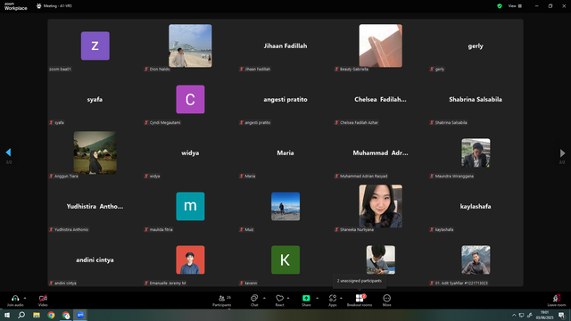Show hidden system tray icons
571x321 pixels.
click(x=514, y=315)
